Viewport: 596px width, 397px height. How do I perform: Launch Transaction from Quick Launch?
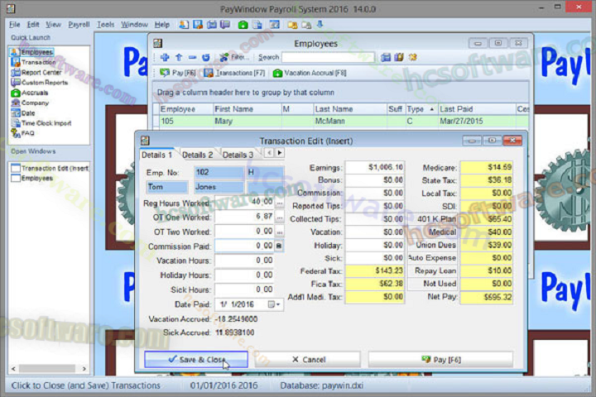click(x=33, y=62)
